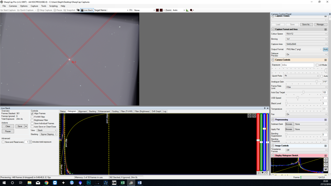Screen dimensions: 331x186
Task: Click the Pause button in Live Stack Actions
Action: (8, 131)
